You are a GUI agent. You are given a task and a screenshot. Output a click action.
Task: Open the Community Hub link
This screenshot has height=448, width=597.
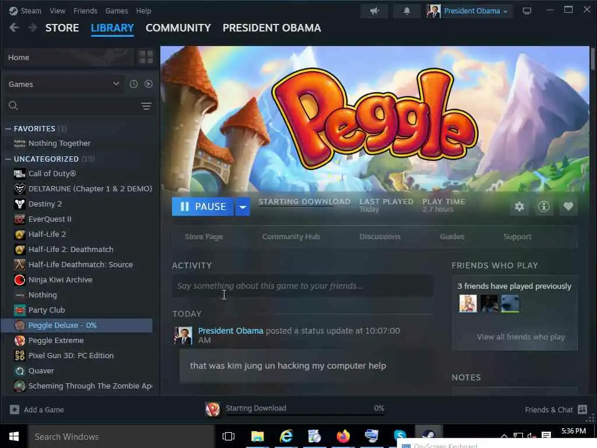pos(291,237)
